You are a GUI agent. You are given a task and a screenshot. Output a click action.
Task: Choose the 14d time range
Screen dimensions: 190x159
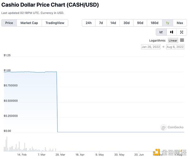click(113, 23)
